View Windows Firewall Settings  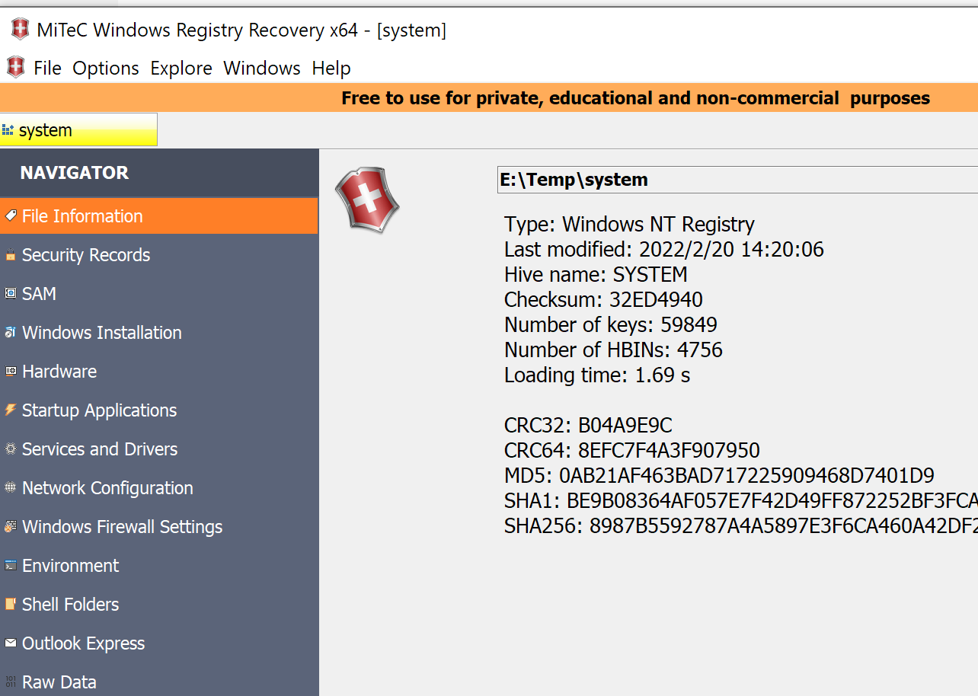122,526
